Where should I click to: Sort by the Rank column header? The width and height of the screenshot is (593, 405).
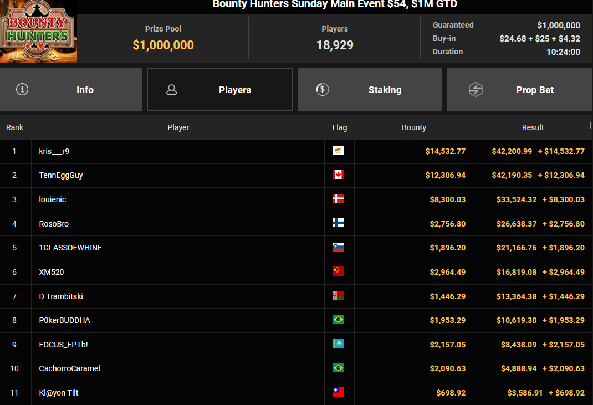tap(15, 128)
